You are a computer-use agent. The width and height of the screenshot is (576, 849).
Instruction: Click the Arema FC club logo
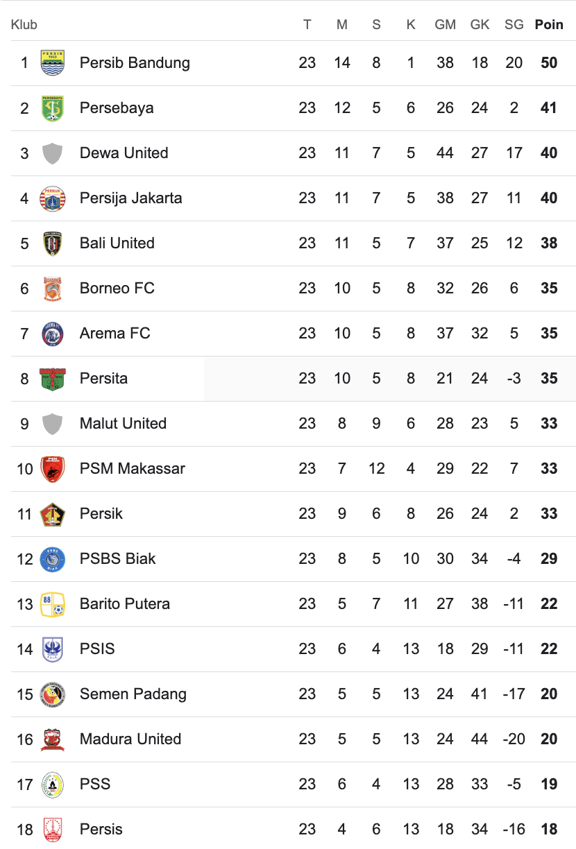click(x=53, y=334)
